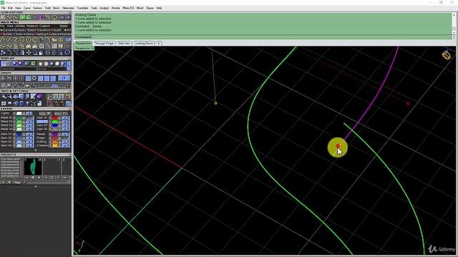Click the yellow ring icon in the viewport corner
The image size is (458, 257).
447,55
